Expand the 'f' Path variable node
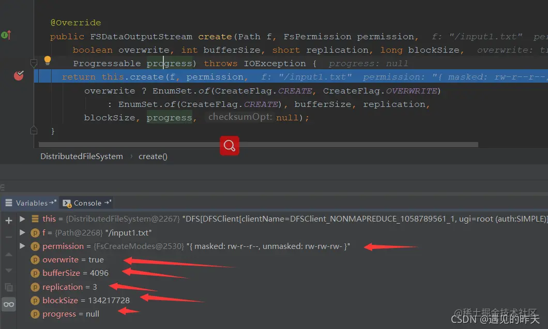The width and height of the screenshot is (548, 329). 22,232
